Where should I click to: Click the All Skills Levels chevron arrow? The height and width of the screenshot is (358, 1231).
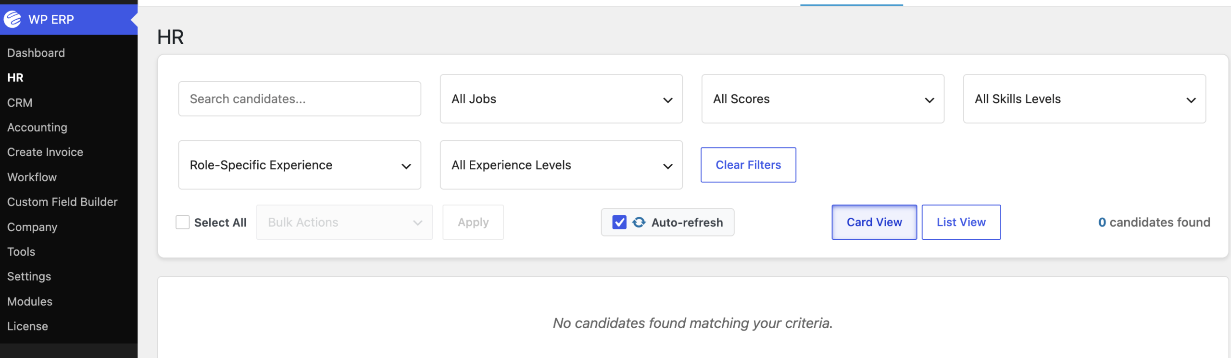point(1191,100)
